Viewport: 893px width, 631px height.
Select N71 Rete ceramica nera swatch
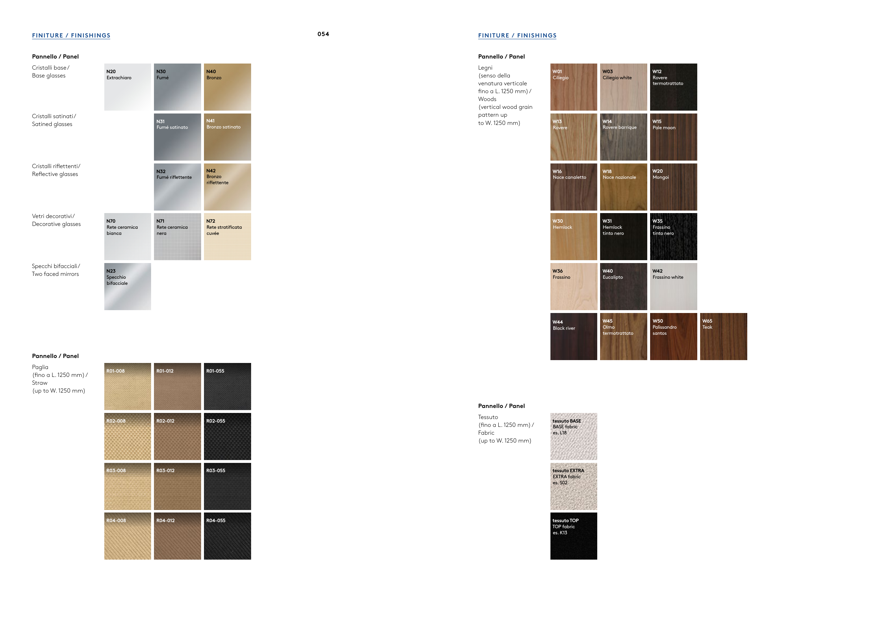(178, 237)
